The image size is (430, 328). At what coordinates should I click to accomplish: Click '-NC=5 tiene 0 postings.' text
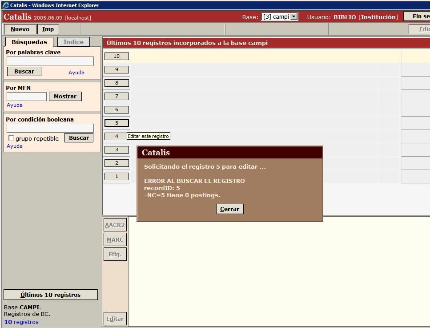[182, 195]
